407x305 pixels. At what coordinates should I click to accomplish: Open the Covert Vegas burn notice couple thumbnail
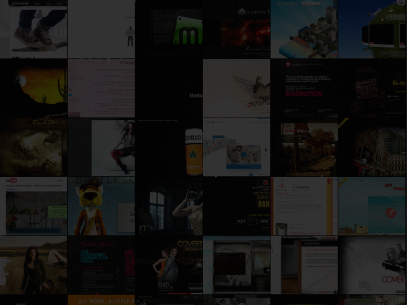click(x=169, y=265)
